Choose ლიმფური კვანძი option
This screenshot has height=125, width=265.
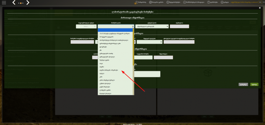pyautogui.click(x=115, y=90)
